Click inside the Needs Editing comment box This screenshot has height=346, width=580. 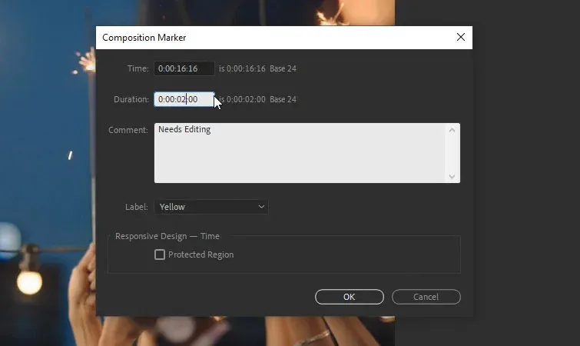[x=300, y=153]
